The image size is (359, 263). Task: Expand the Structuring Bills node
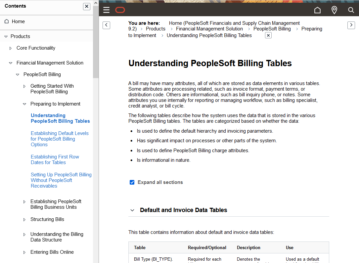tap(24, 220)
